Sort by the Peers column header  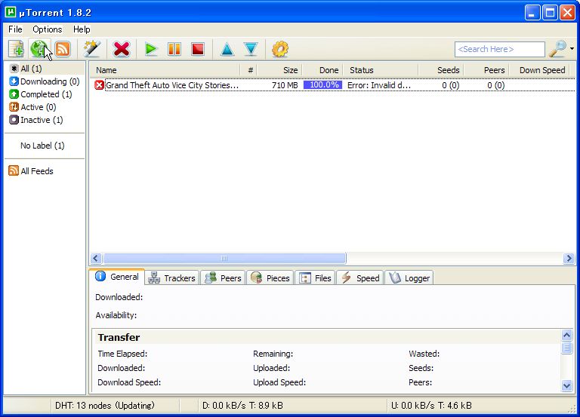[x=486, y=70]
